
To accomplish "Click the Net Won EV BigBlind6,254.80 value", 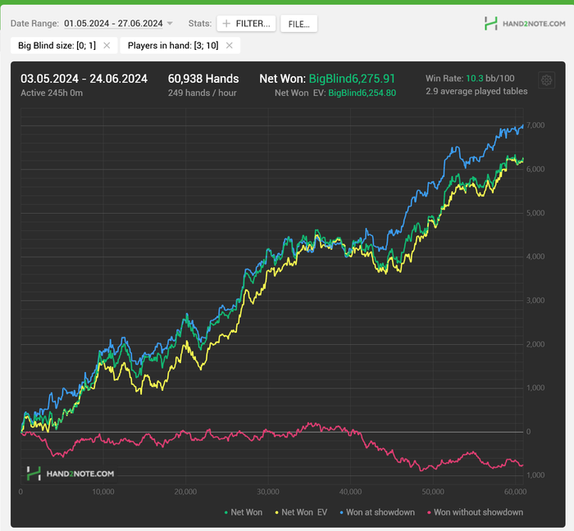I will pos(362,93).
